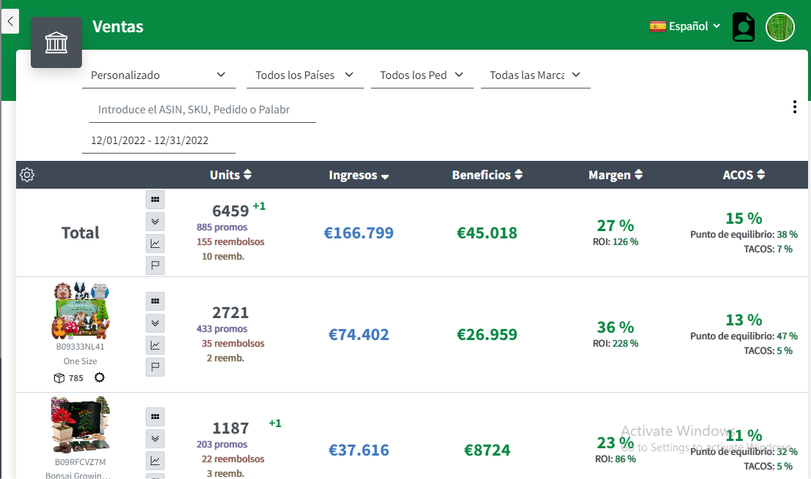
Task: Click €74.402 ingresos value
Action: 359,335
